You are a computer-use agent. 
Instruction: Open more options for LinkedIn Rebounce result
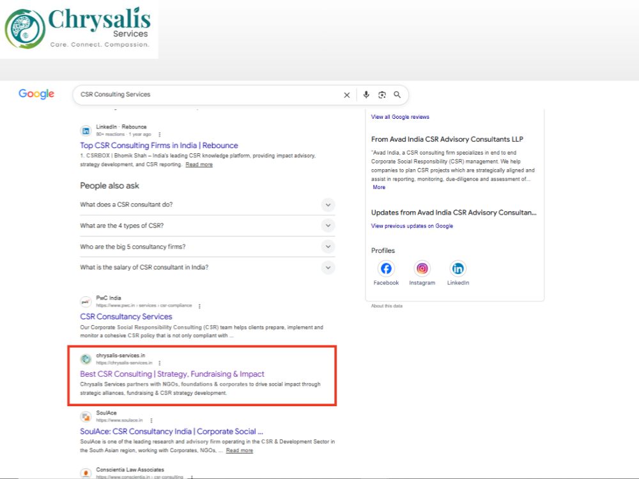coord(159,134)
